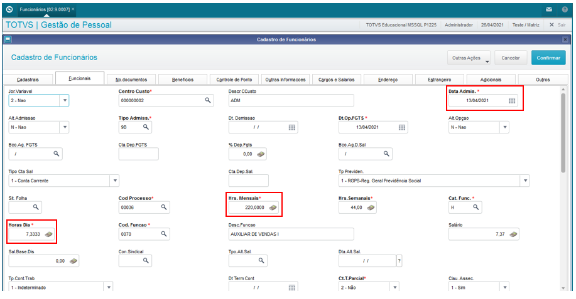The width and height of the screenshot is (576, 299).
Task: Switch to Endereço tab
Action: tap(388, 80)
